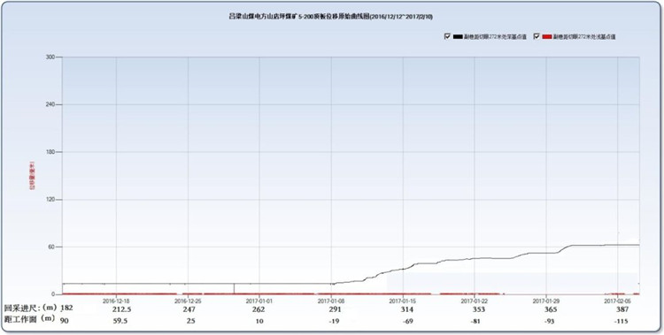
Task: Click the 2017-01-22 date label
Action: 475,301
